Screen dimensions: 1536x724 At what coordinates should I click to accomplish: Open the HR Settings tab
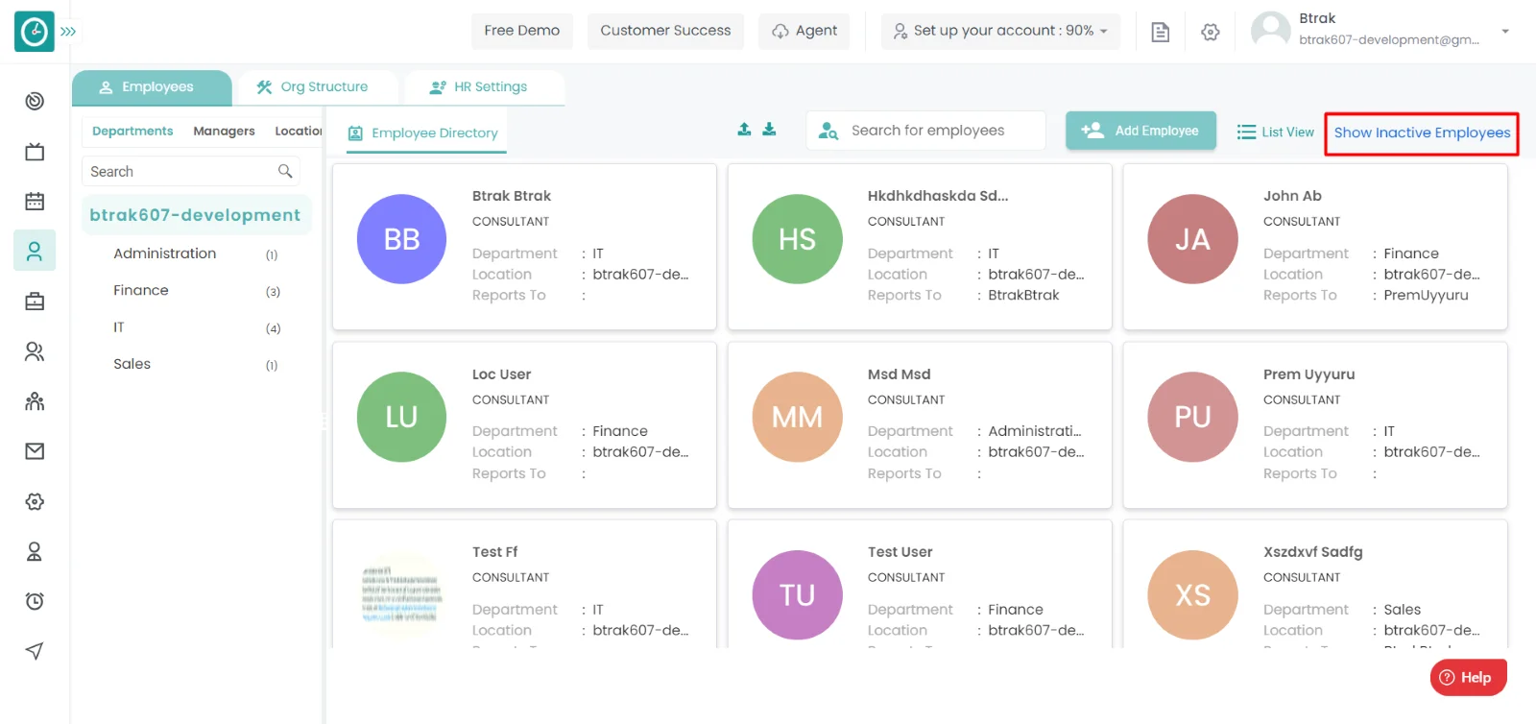tap(479, 86)
